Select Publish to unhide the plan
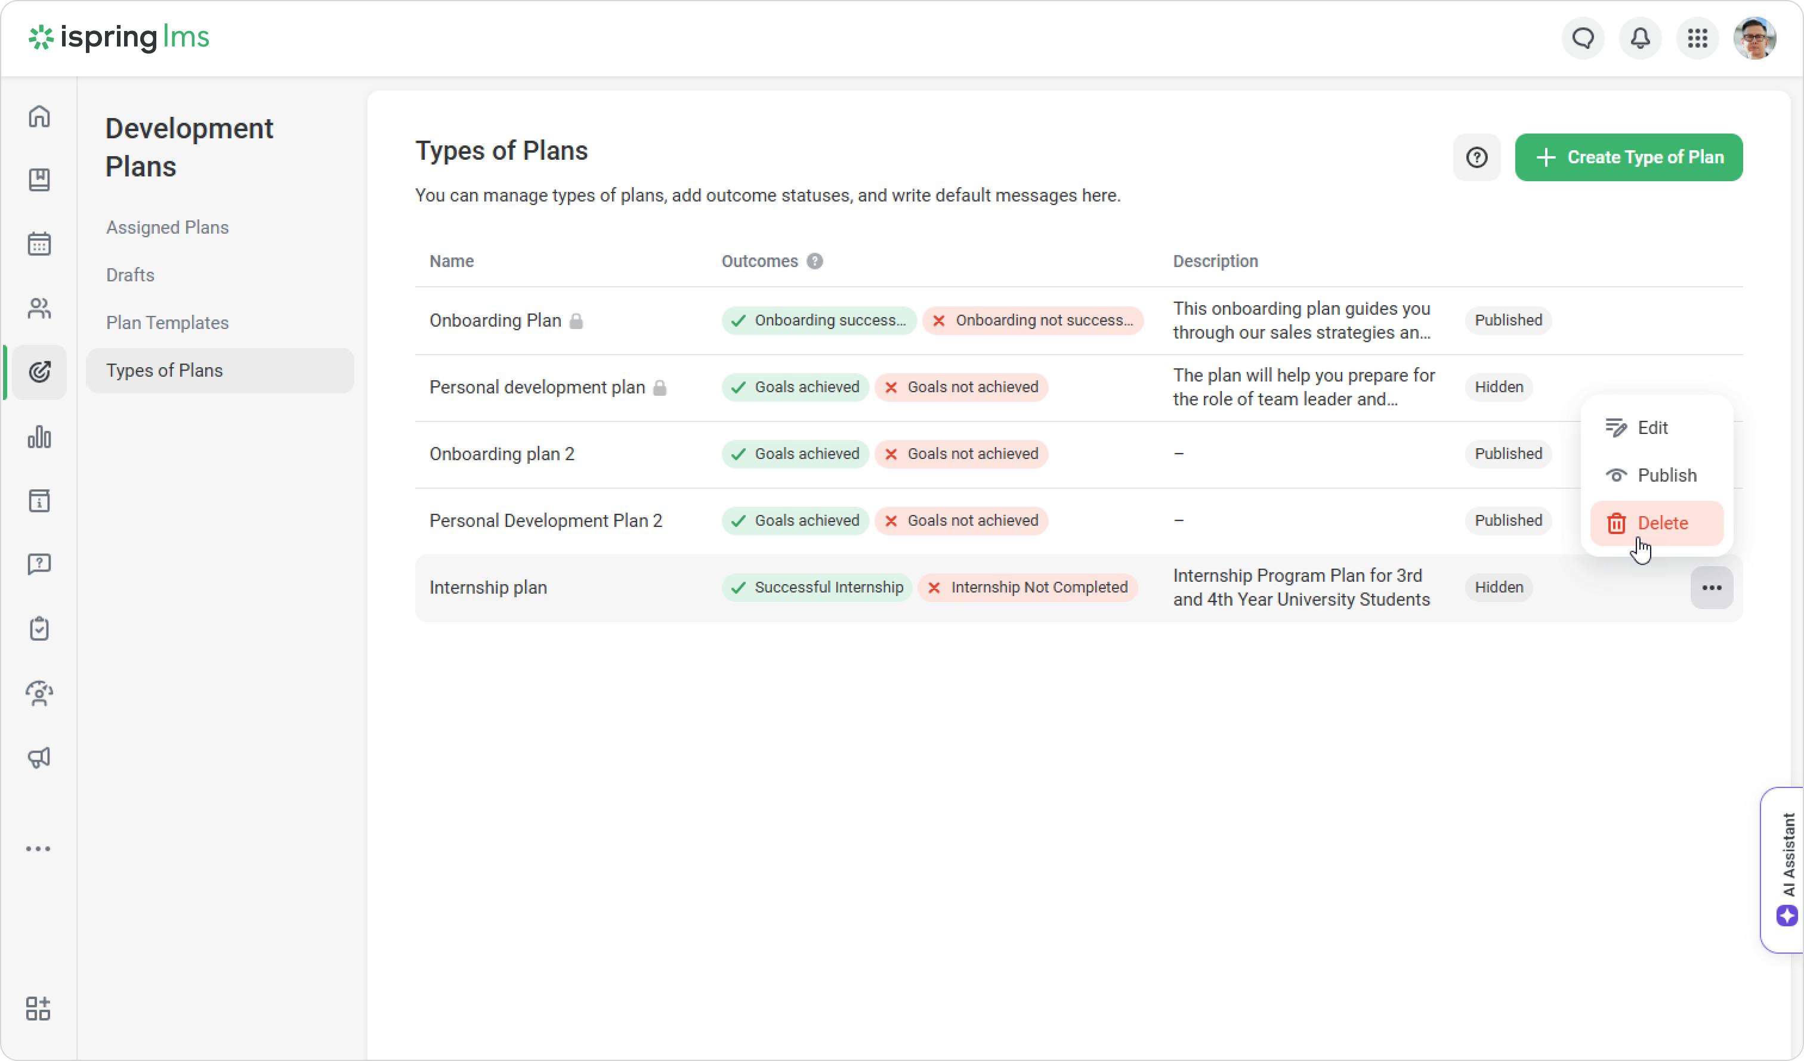This screenshot has width=1804, height=1061. [1655, 475]
